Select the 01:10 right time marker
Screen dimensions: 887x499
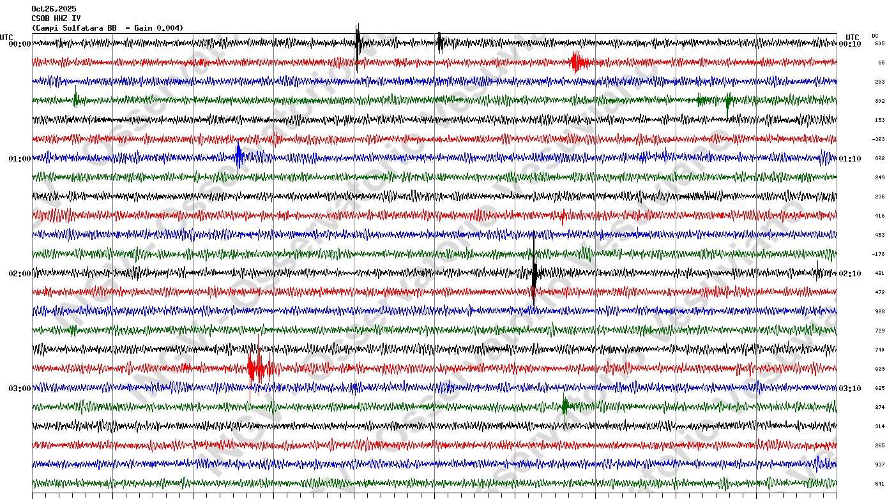coord(849,158)
